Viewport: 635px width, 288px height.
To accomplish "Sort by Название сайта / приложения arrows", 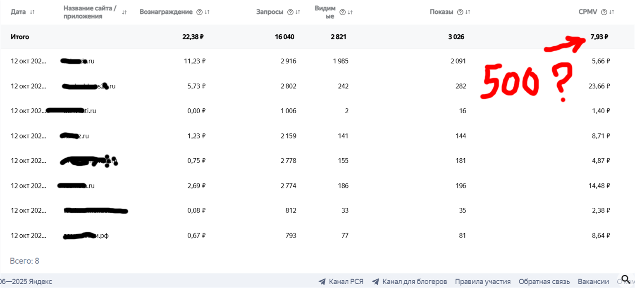I will coord(124,12).
